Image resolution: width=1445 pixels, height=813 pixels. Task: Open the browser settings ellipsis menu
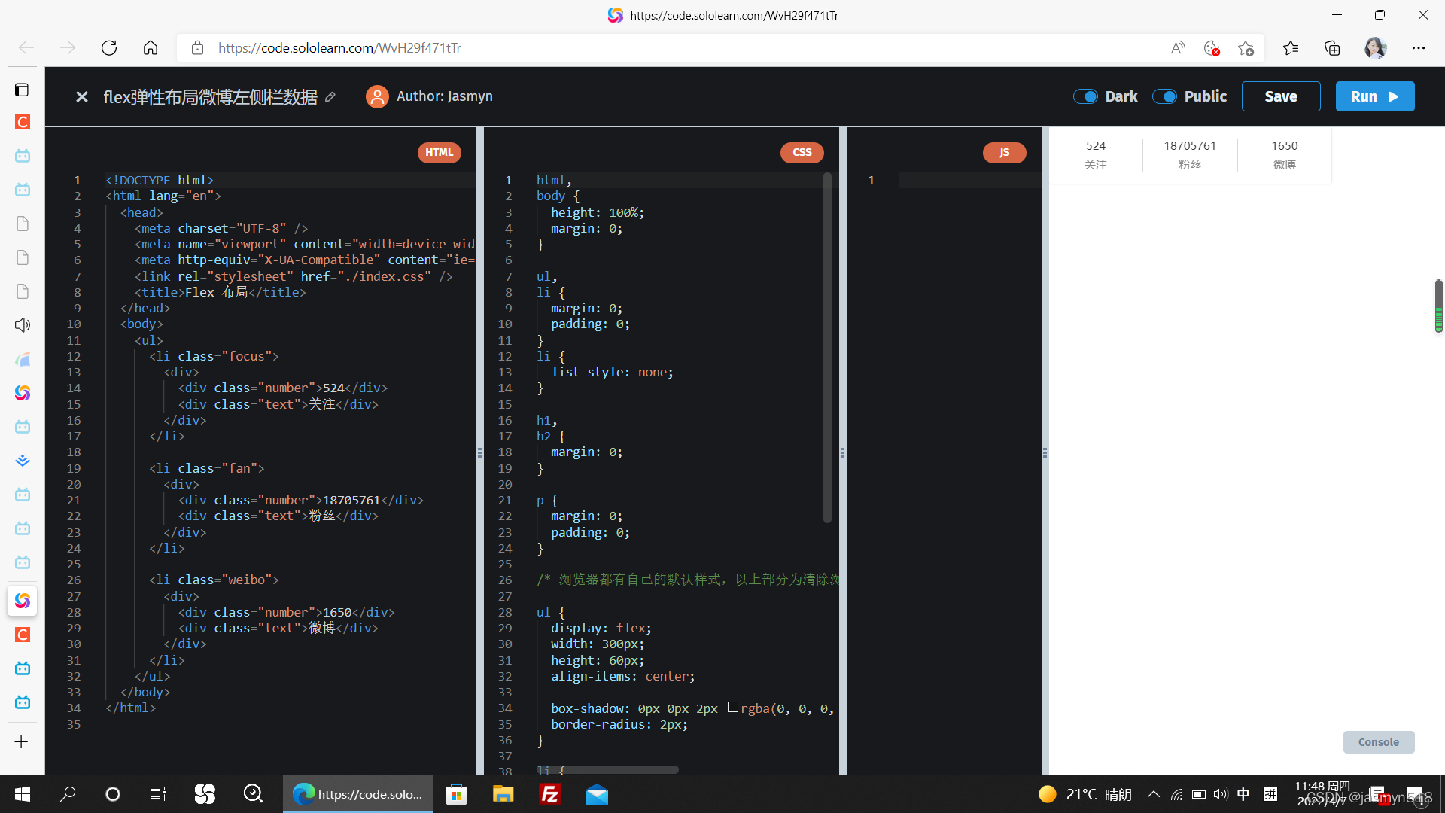[1419, 48]
